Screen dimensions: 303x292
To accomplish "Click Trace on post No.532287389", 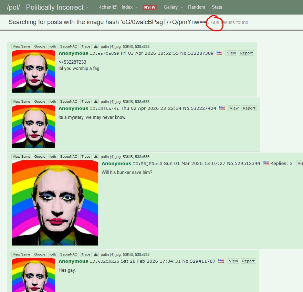I will (86, 46).
